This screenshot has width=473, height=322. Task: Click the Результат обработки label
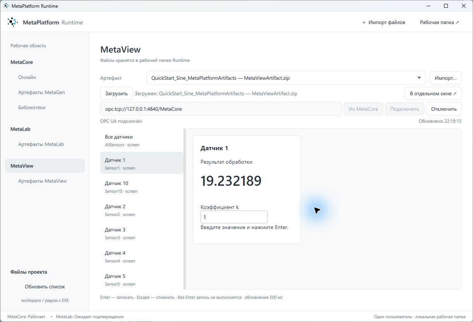tap(226, 162)
